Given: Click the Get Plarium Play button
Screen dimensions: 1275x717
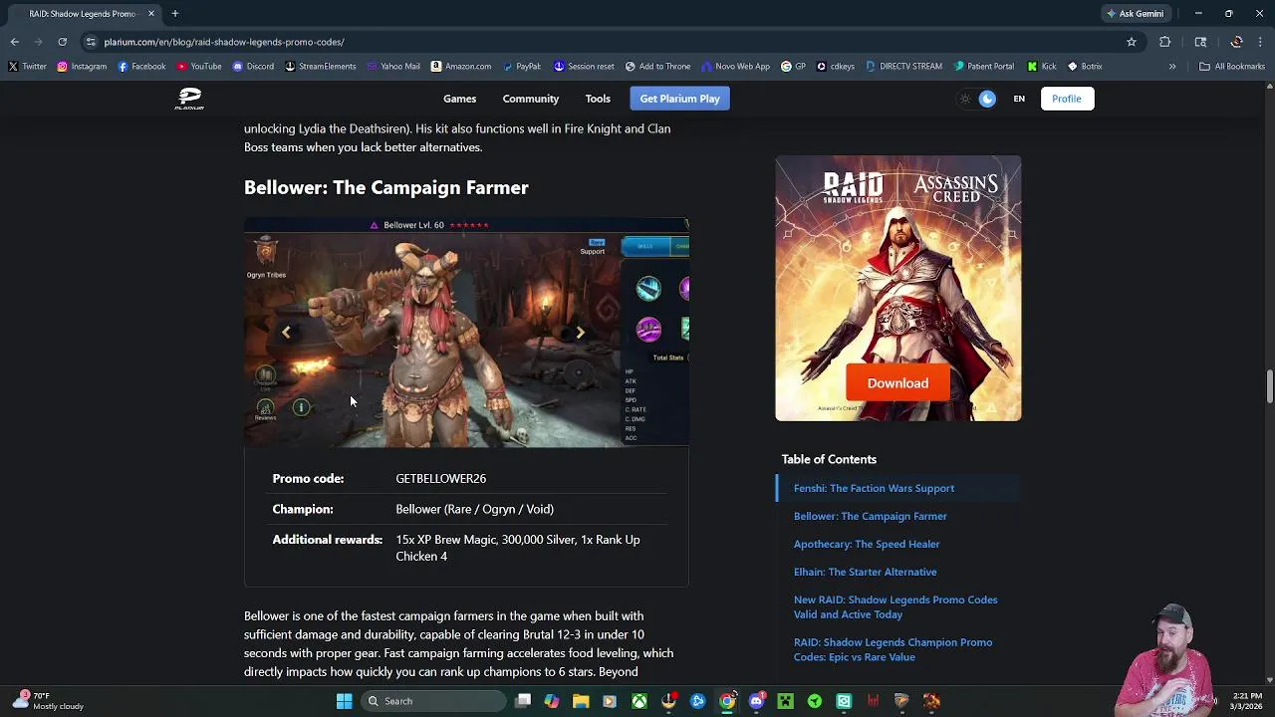Looking at the screenshot, I should click(679, 99).
